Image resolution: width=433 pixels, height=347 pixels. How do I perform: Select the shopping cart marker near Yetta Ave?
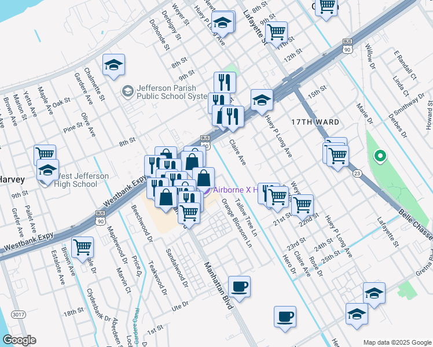(45, 154)
